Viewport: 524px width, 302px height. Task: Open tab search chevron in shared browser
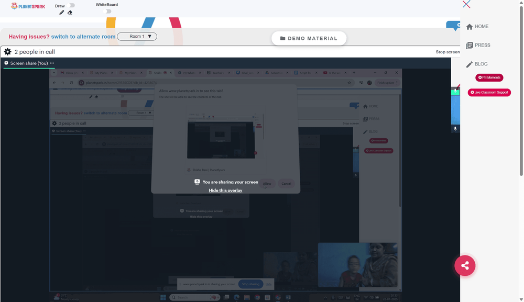[x=54, y=73]
